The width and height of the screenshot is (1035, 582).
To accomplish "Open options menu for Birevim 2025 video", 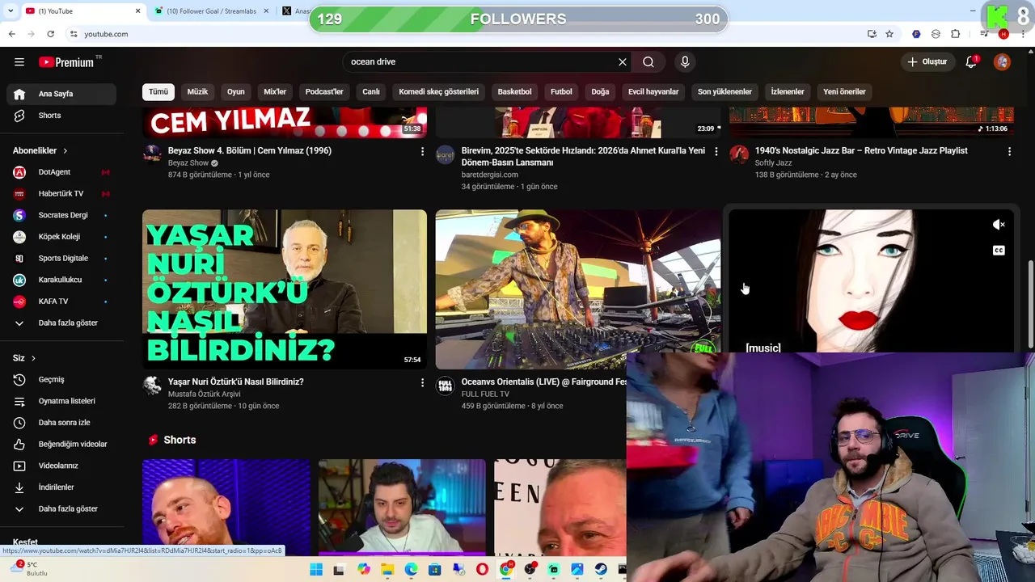I will tap(716, 151).
